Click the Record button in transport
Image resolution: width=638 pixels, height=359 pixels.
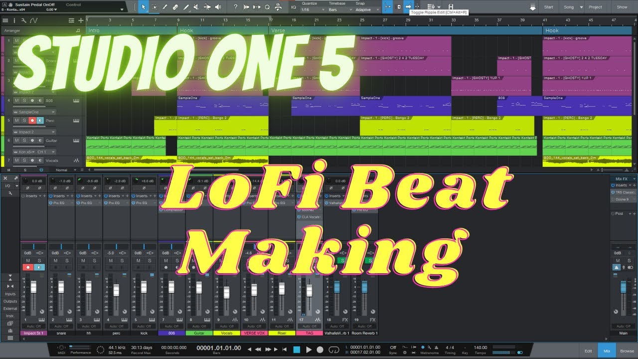(320, 350)
